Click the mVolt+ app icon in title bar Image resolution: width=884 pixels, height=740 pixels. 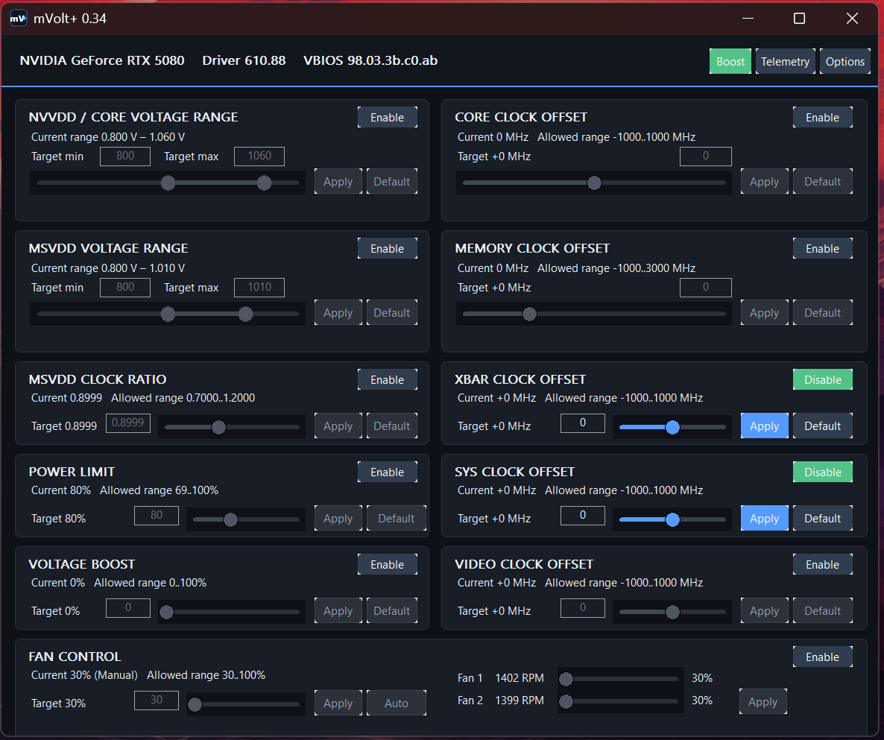coord(18,19)
